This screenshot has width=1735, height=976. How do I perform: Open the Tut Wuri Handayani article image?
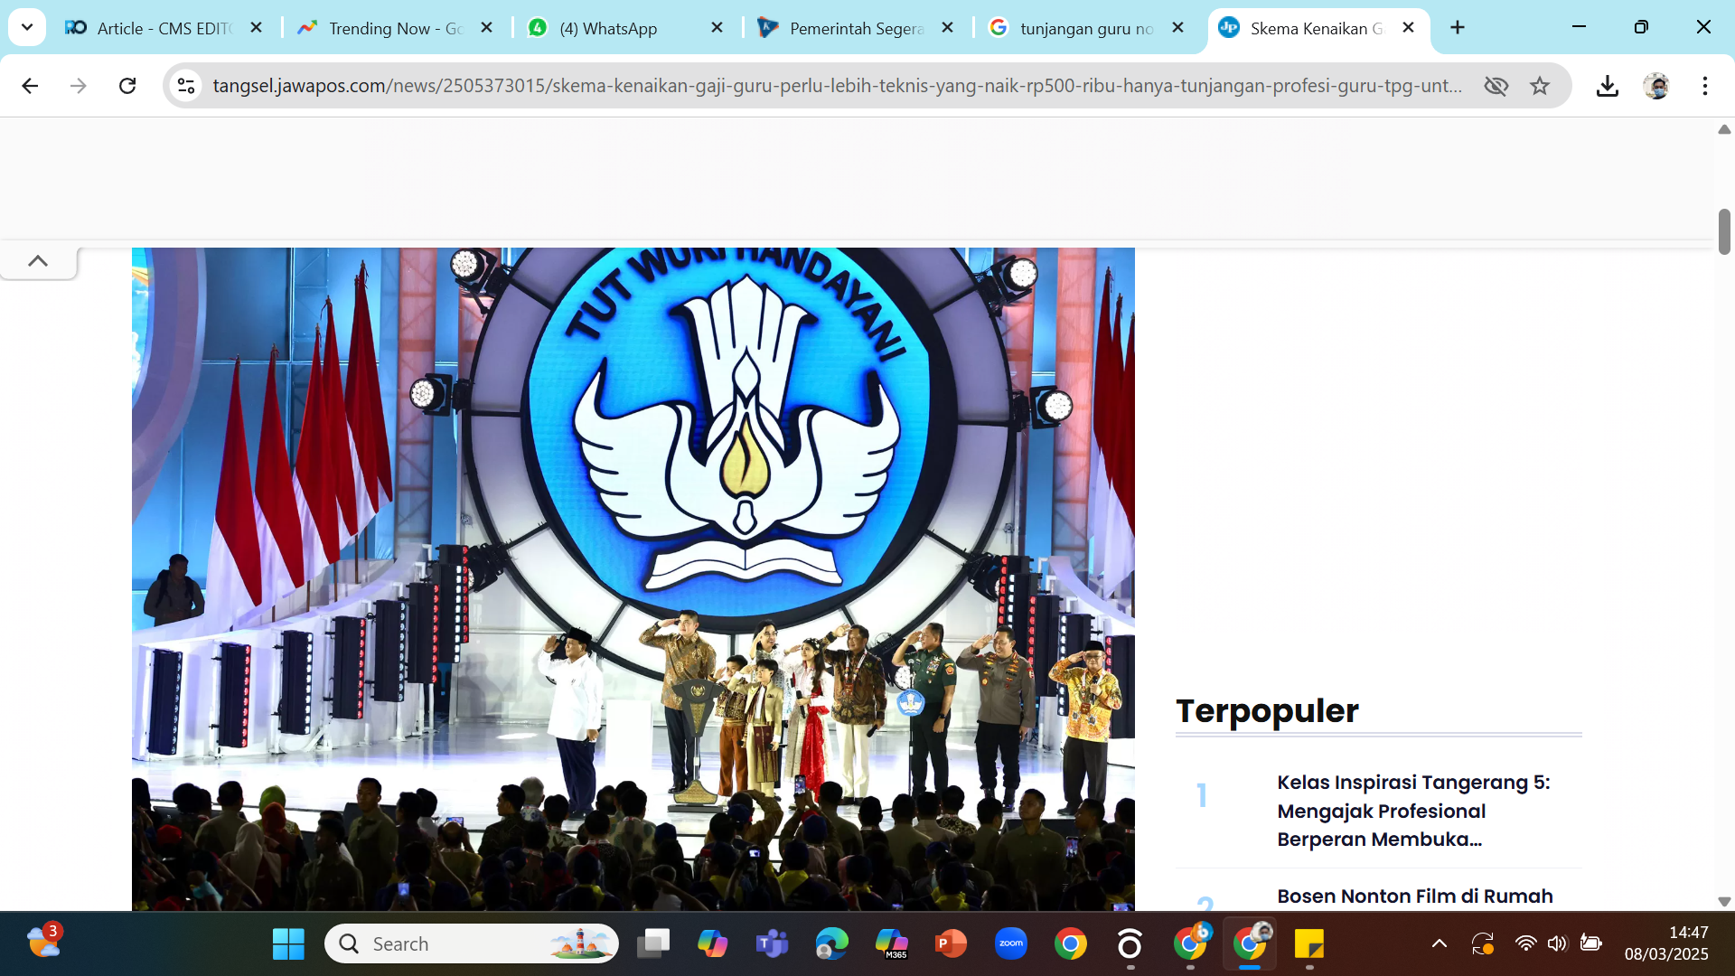click(633, 578)
